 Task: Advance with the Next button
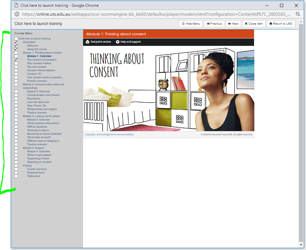pyautogui.click(x=233, y=24)
